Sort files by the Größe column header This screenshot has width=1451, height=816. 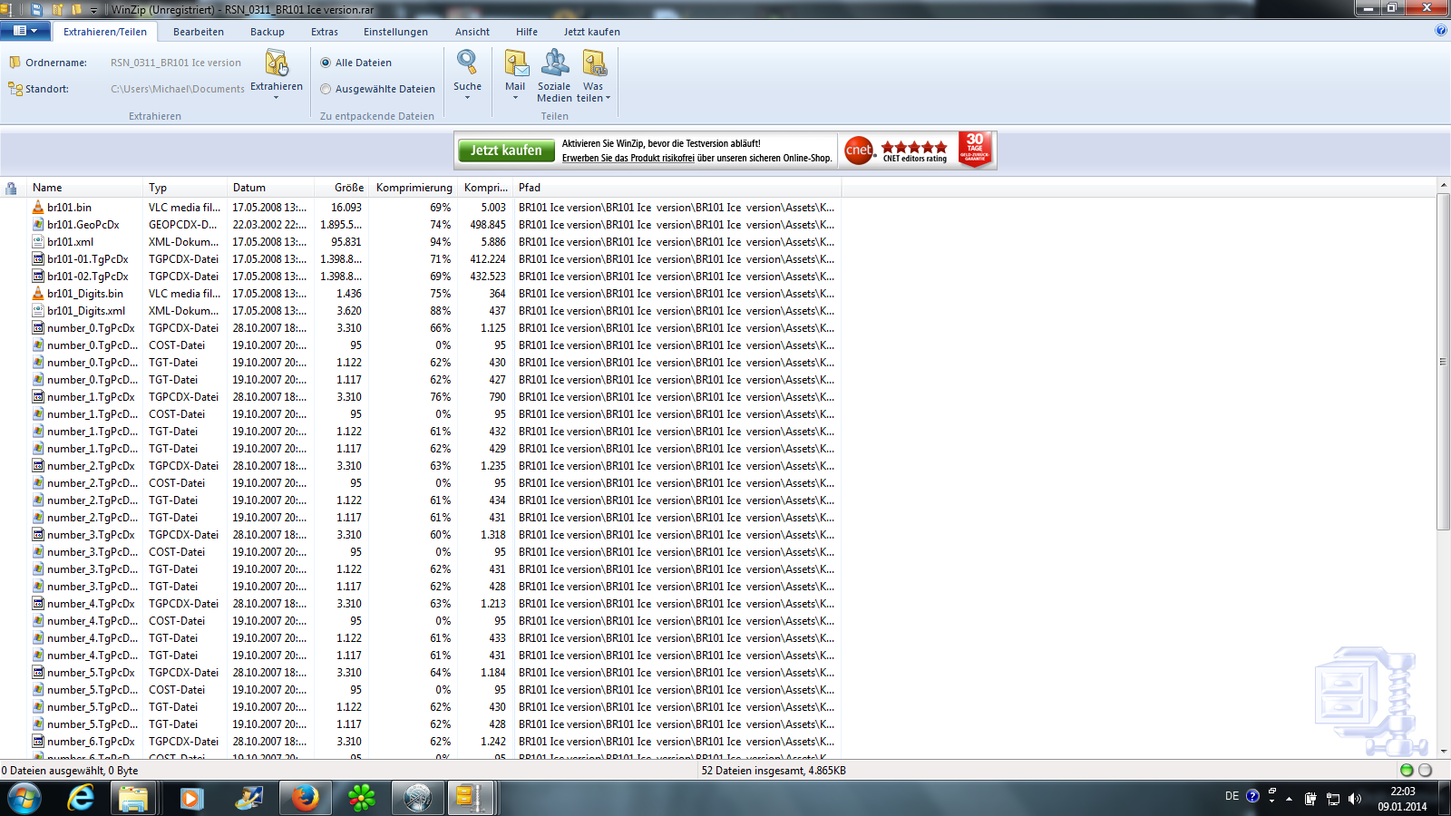pos(342,188)
